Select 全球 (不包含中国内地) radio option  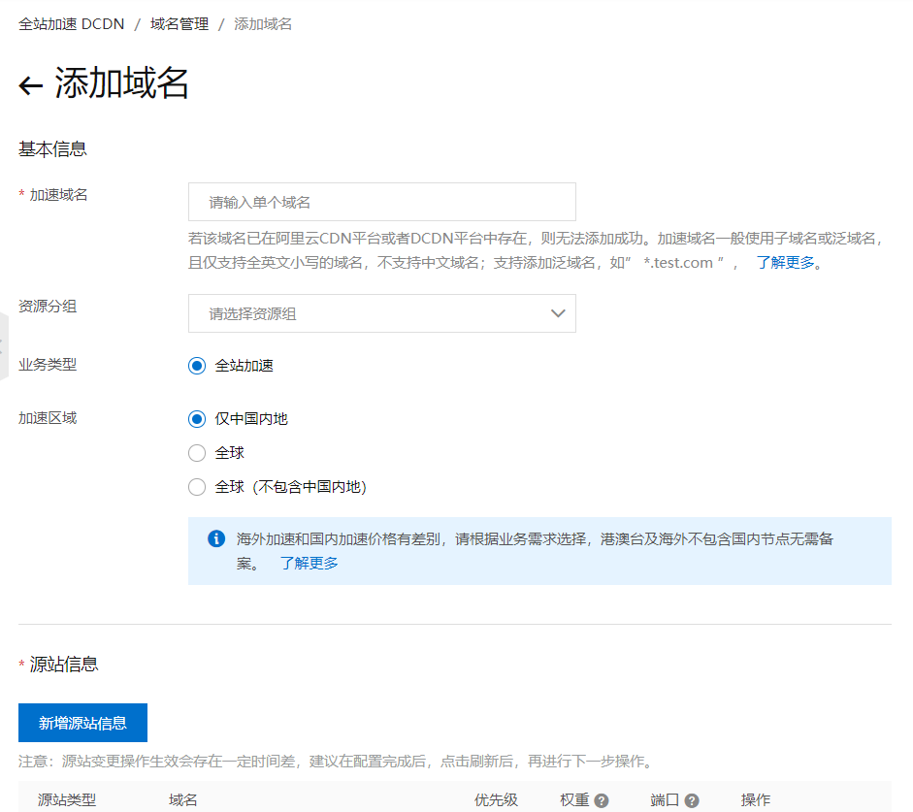[197, 487]
